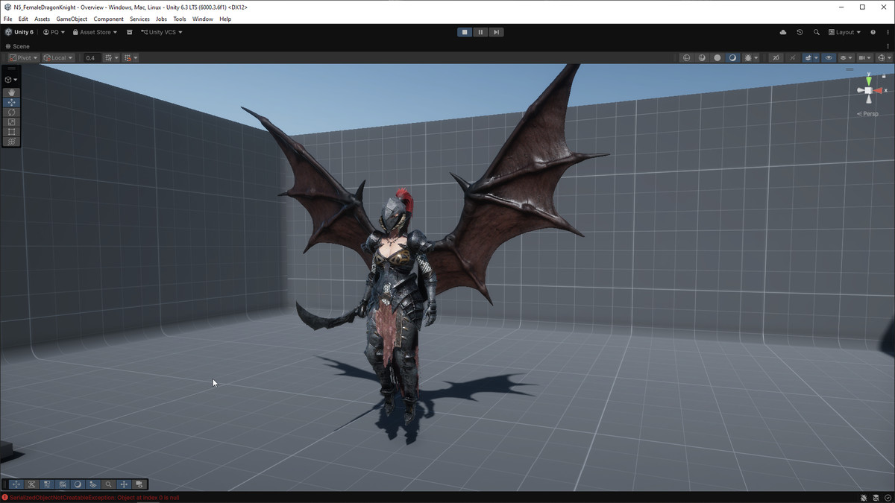Toggle audio in the Scene view
Image resolution: width=895 pixels, height=503 pixels.
(x=793, y=57)
